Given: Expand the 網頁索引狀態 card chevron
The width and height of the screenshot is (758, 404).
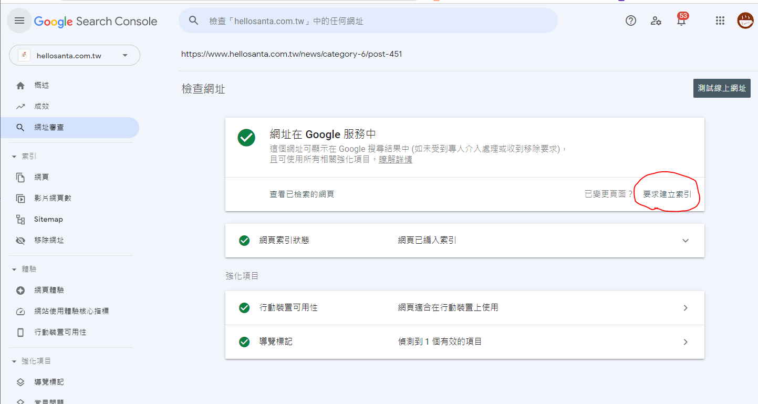Looking at the screenshot, I should pyautogui.click(x=686, y=241).
